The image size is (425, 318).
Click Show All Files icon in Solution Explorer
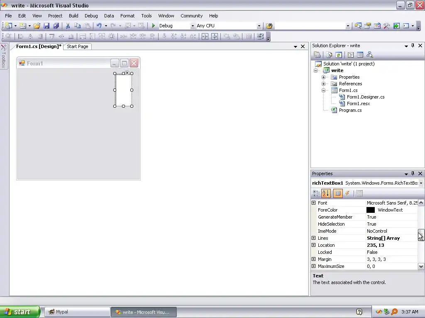pyautogui.click(x=329, y=55)
